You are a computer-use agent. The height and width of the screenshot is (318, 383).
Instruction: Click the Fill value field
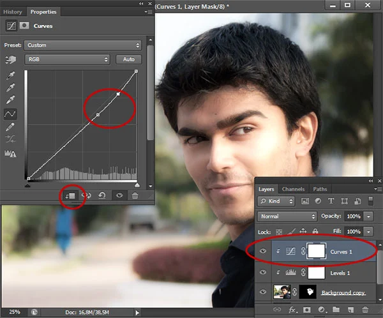pos(354,231)
